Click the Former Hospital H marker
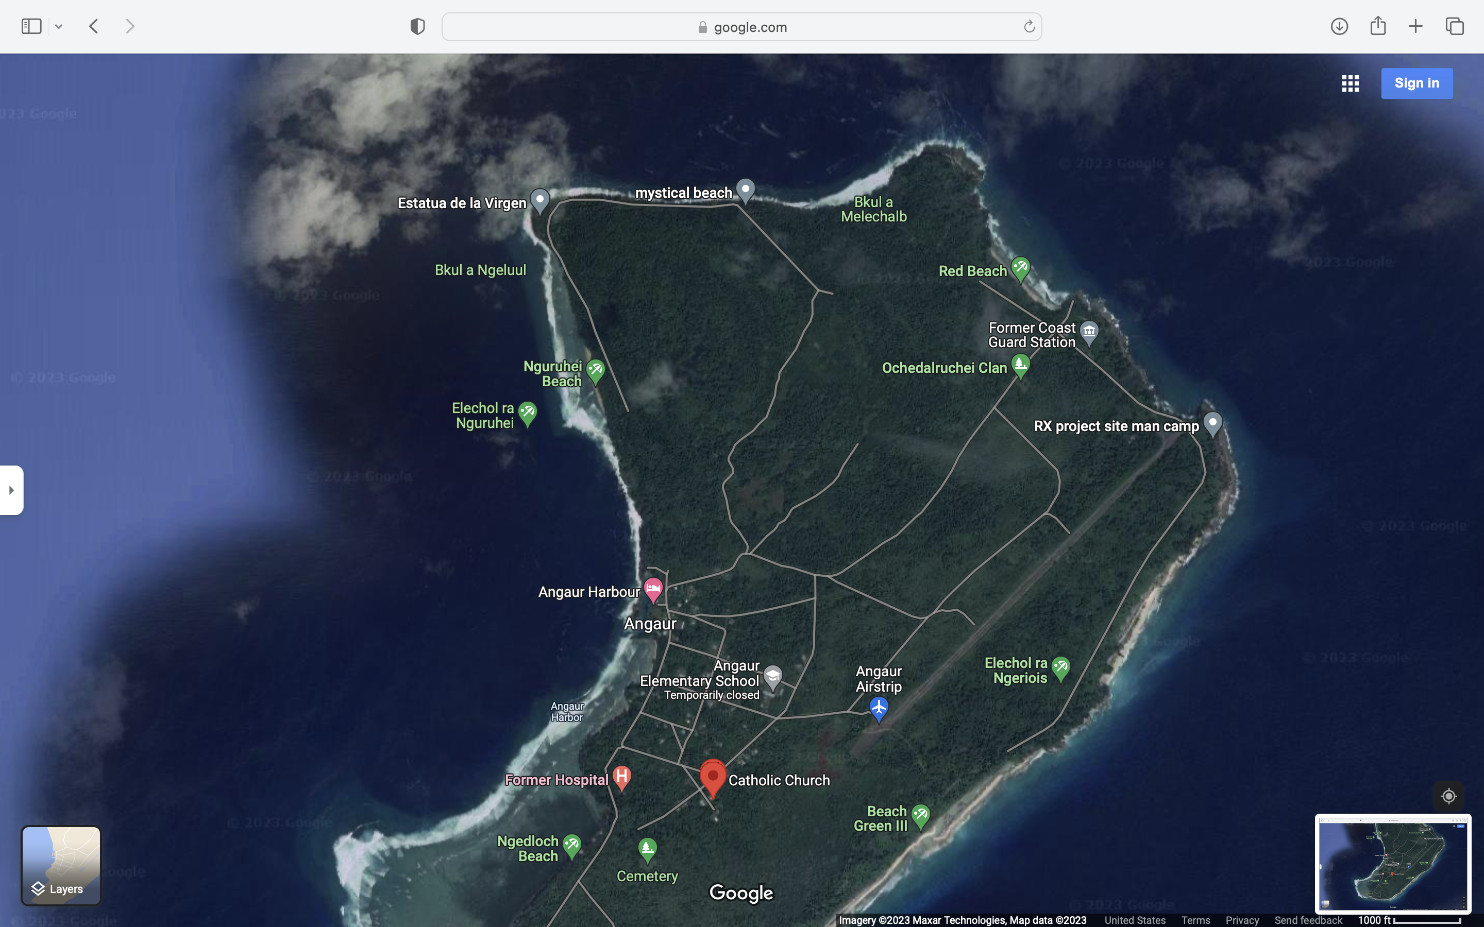The image size is (1484, 927). [x=621, y=777]
